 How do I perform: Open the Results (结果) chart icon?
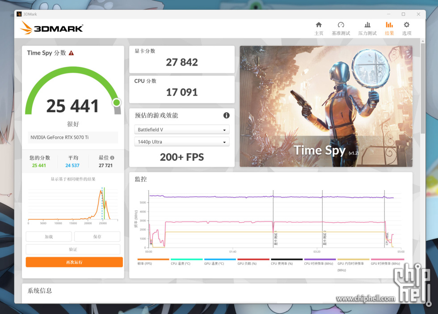[389, 25]
